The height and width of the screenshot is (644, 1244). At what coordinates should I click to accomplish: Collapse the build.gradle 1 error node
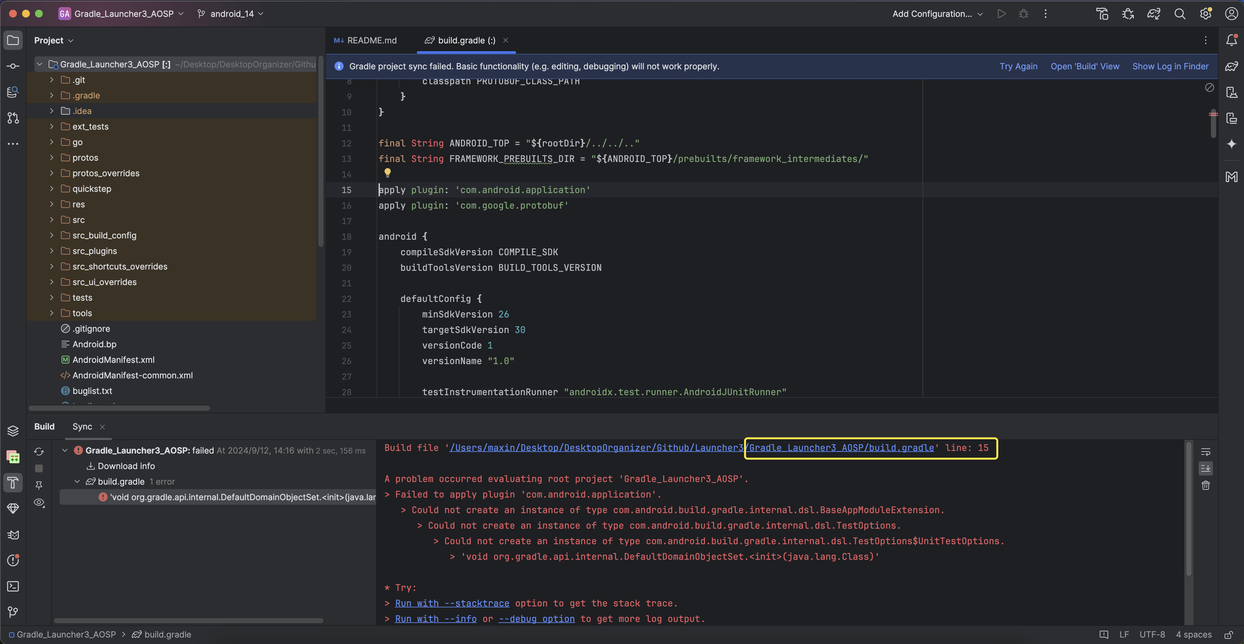click(x=77, y=481)
